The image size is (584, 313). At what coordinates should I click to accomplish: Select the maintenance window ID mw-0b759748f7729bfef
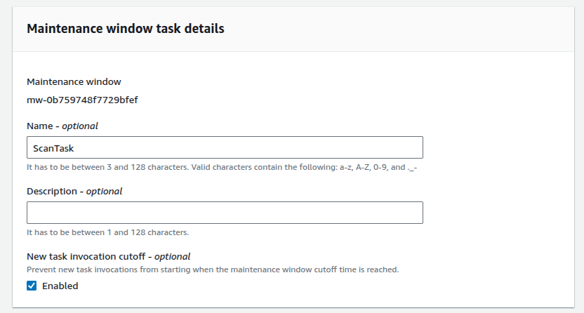click(x=82, y=100)
